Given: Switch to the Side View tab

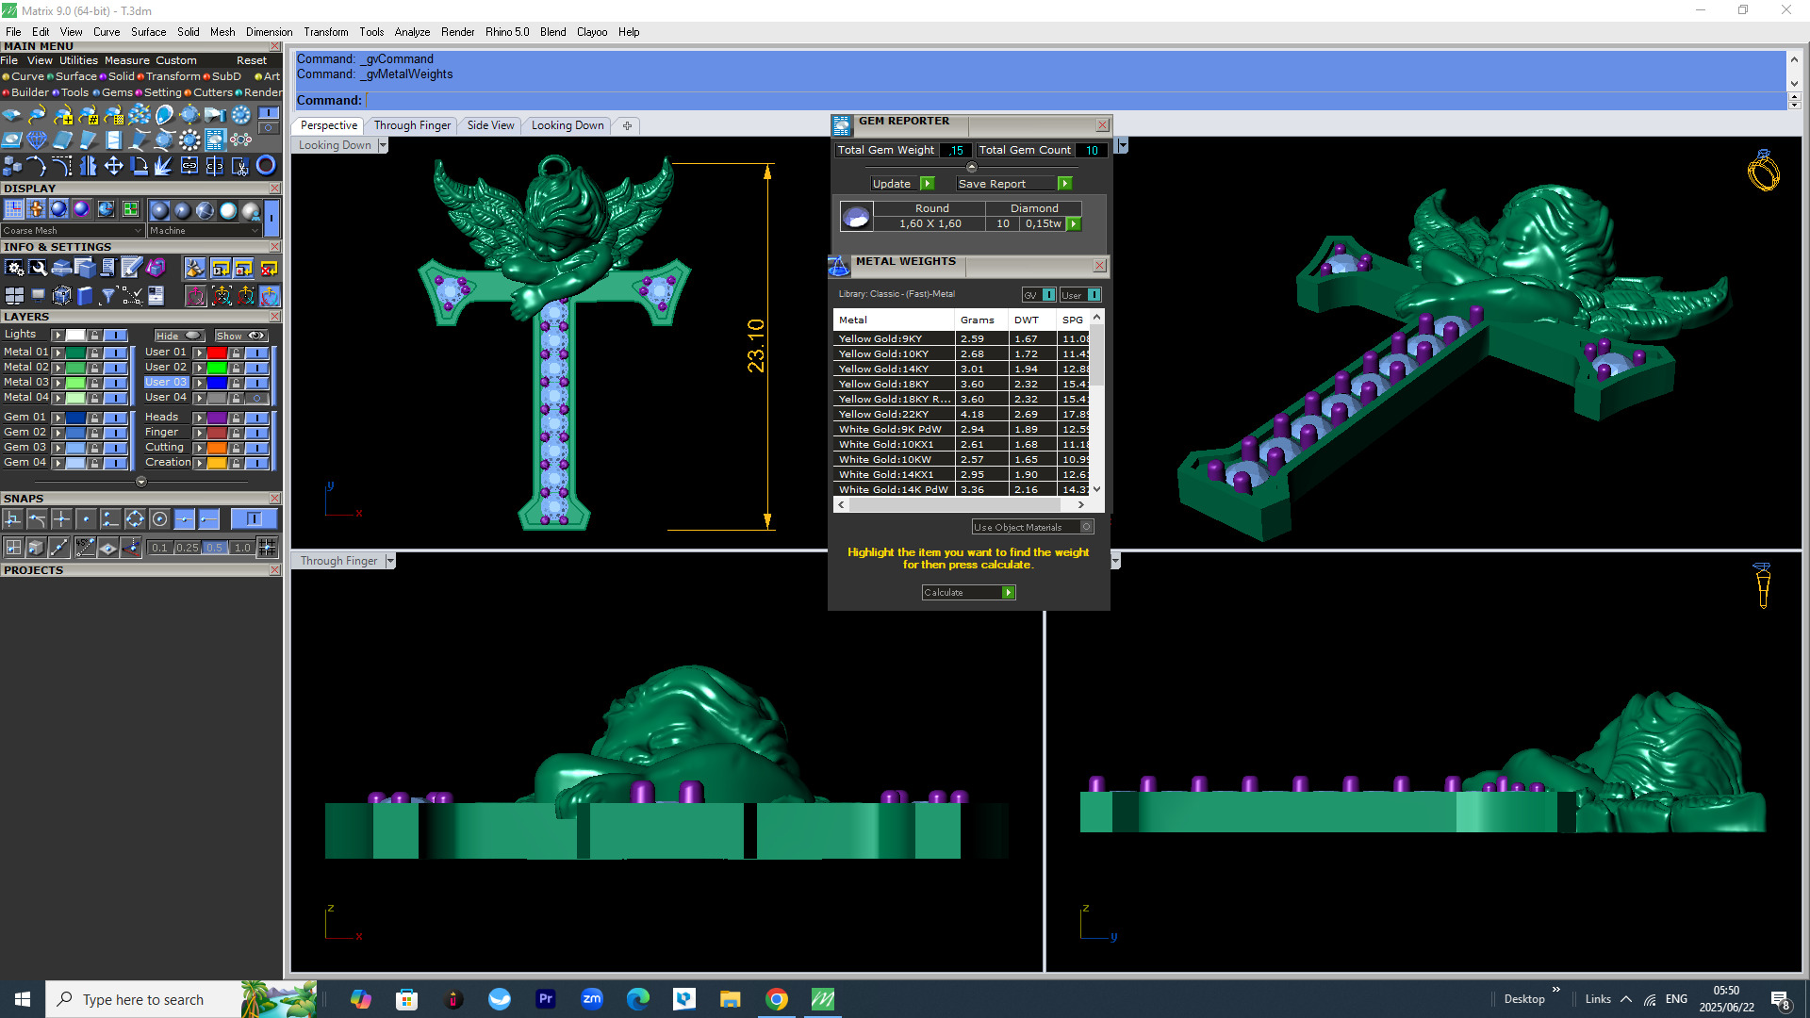Looking at the screenshot, I should tap(490, 125).
